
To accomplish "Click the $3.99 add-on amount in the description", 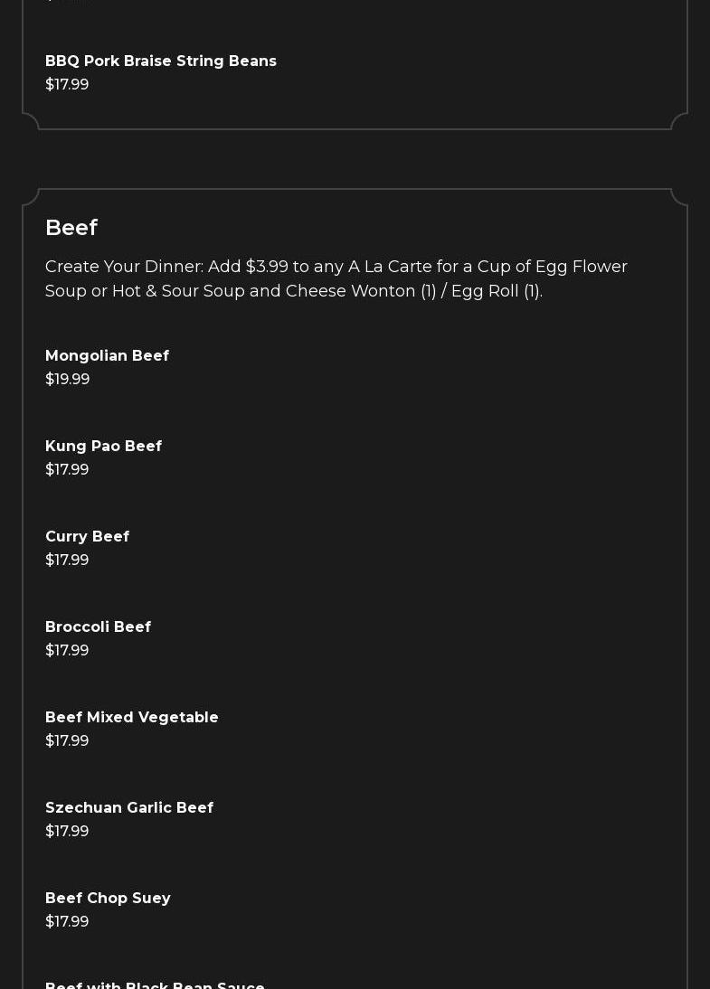I will (x=267, y=267).
